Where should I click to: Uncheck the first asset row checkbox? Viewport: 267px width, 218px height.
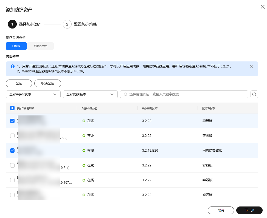coord(12,121)
